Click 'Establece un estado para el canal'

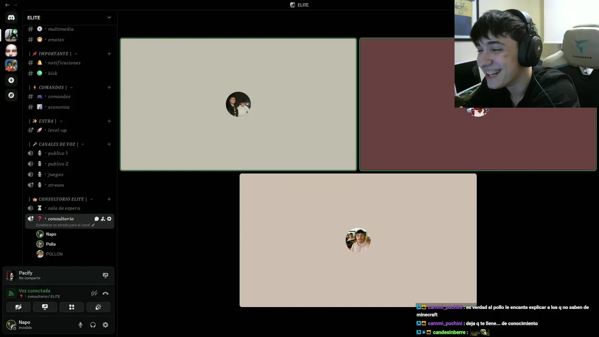[x=63, y=225]
